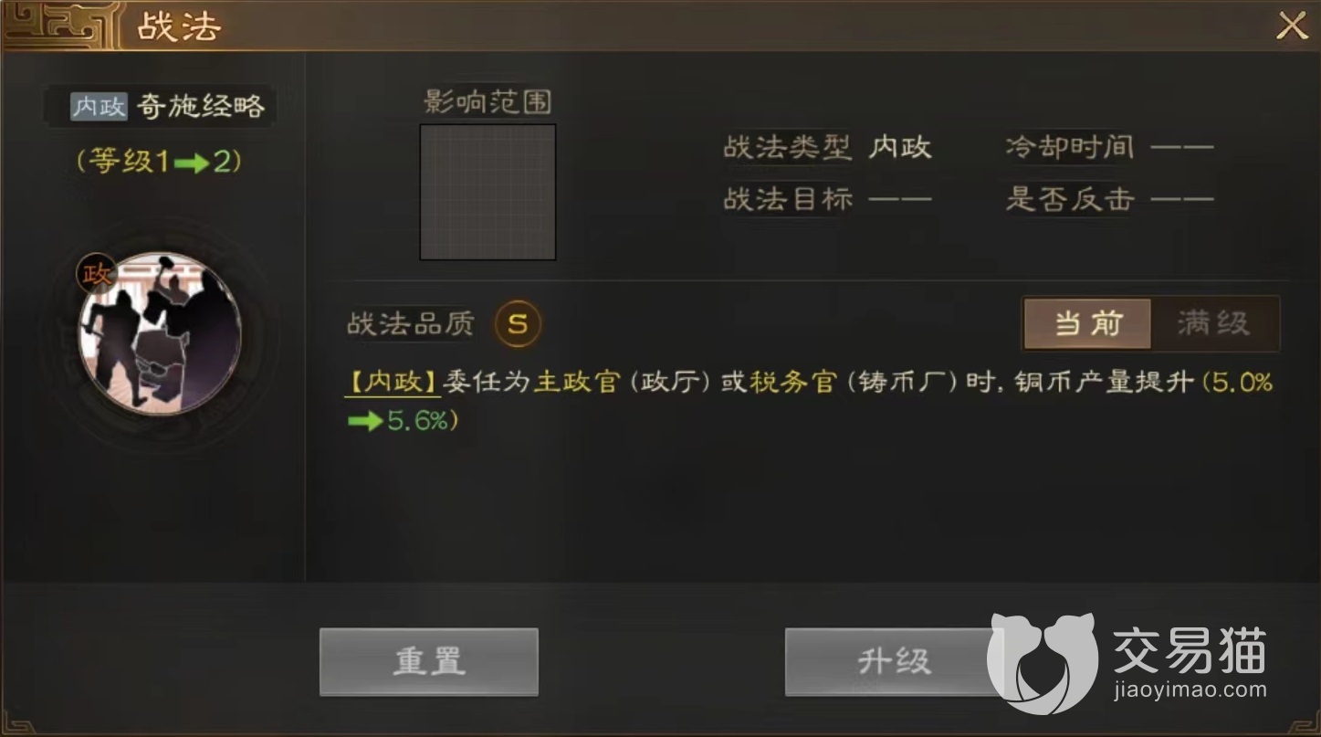Image resolution: width=1321 pixels, height=737 pixels.
Task: Click the 冷却时间 field
Action: pyautogui.click(x=1109, y=147)
